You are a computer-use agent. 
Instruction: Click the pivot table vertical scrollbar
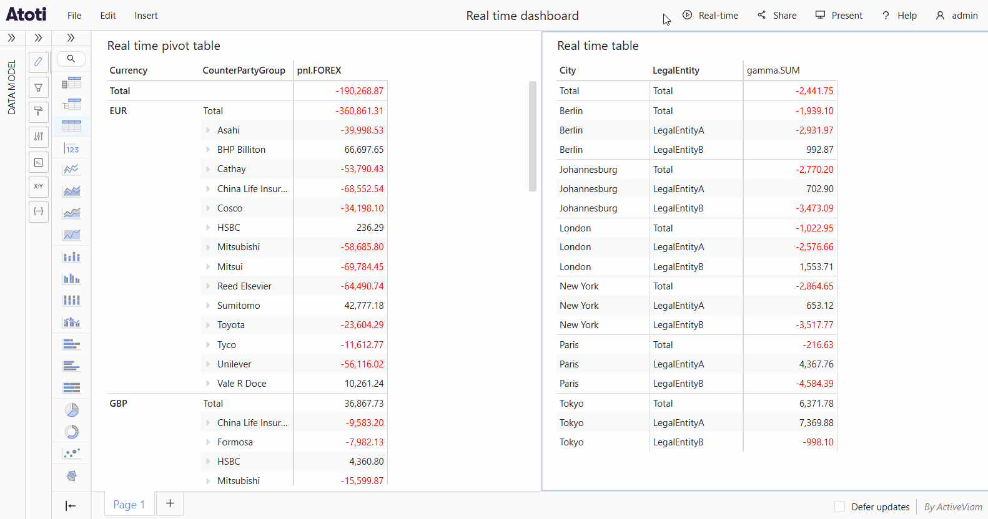click(533, 136)
